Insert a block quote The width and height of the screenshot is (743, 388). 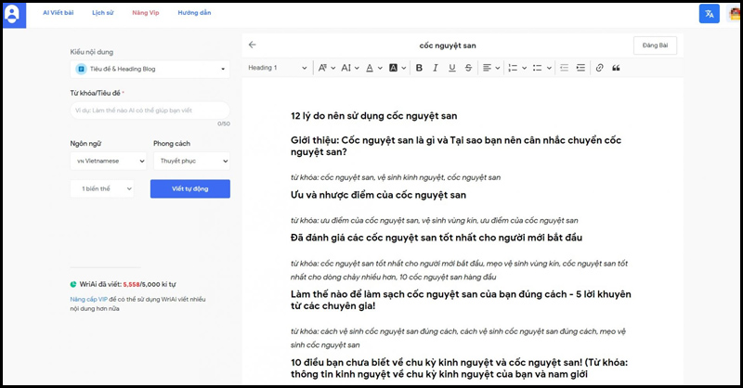click(616, 68)
